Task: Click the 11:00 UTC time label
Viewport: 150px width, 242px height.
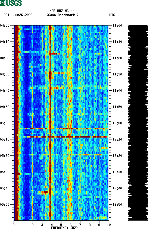Action: 117,26
